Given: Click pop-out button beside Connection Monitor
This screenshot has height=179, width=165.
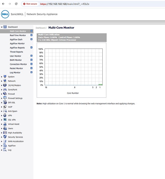Looking at the screenshot, I should click(x=32, y=64).
